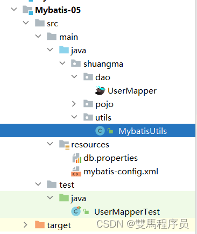Click the orange target folder icon

click(x=40, y=224)
